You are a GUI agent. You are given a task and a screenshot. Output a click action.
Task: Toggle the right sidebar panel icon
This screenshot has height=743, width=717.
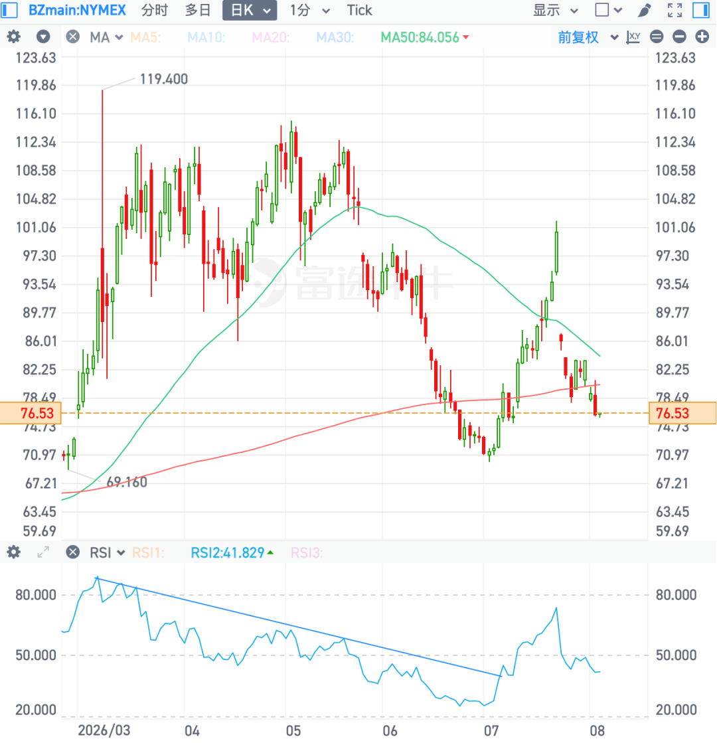(x=701, y=10)
